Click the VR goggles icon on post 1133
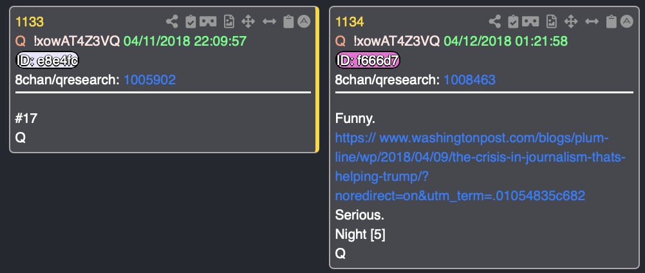 [x=208, y=21]
